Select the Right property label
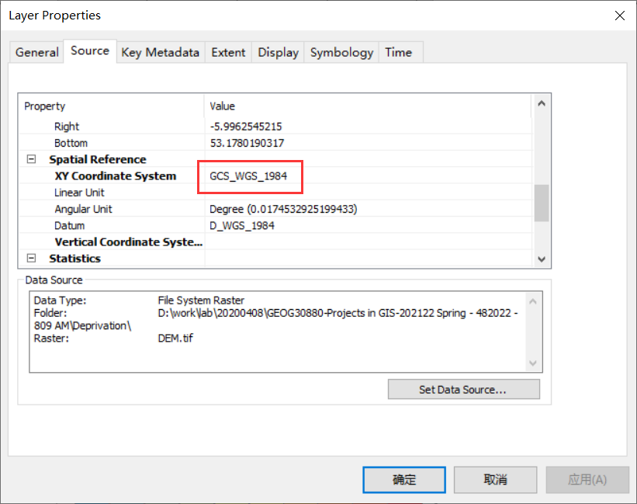Screen dimensions: 637x504 point(67,127)
